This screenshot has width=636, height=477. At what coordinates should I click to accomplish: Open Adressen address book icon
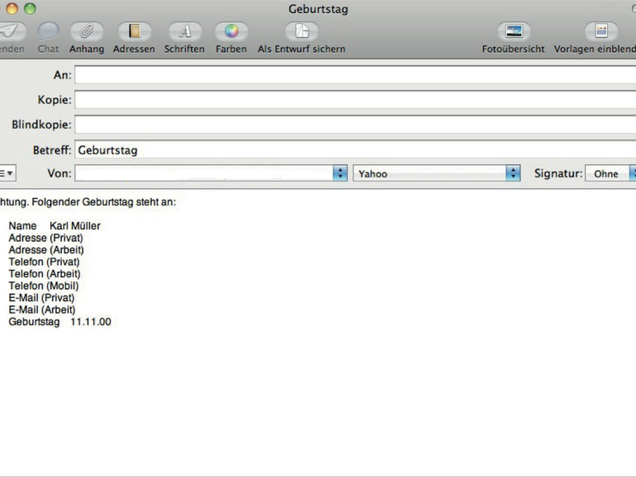(x=135, y=31)
